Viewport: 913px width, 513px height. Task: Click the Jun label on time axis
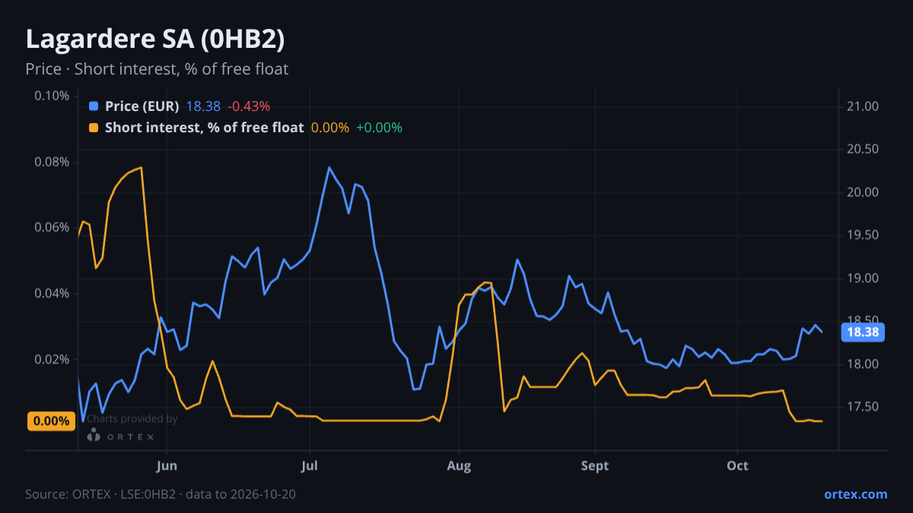tap(167, 466)
